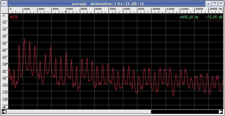
Task: Click the horizontal scrollbar thumb
Action: point(79,112)
